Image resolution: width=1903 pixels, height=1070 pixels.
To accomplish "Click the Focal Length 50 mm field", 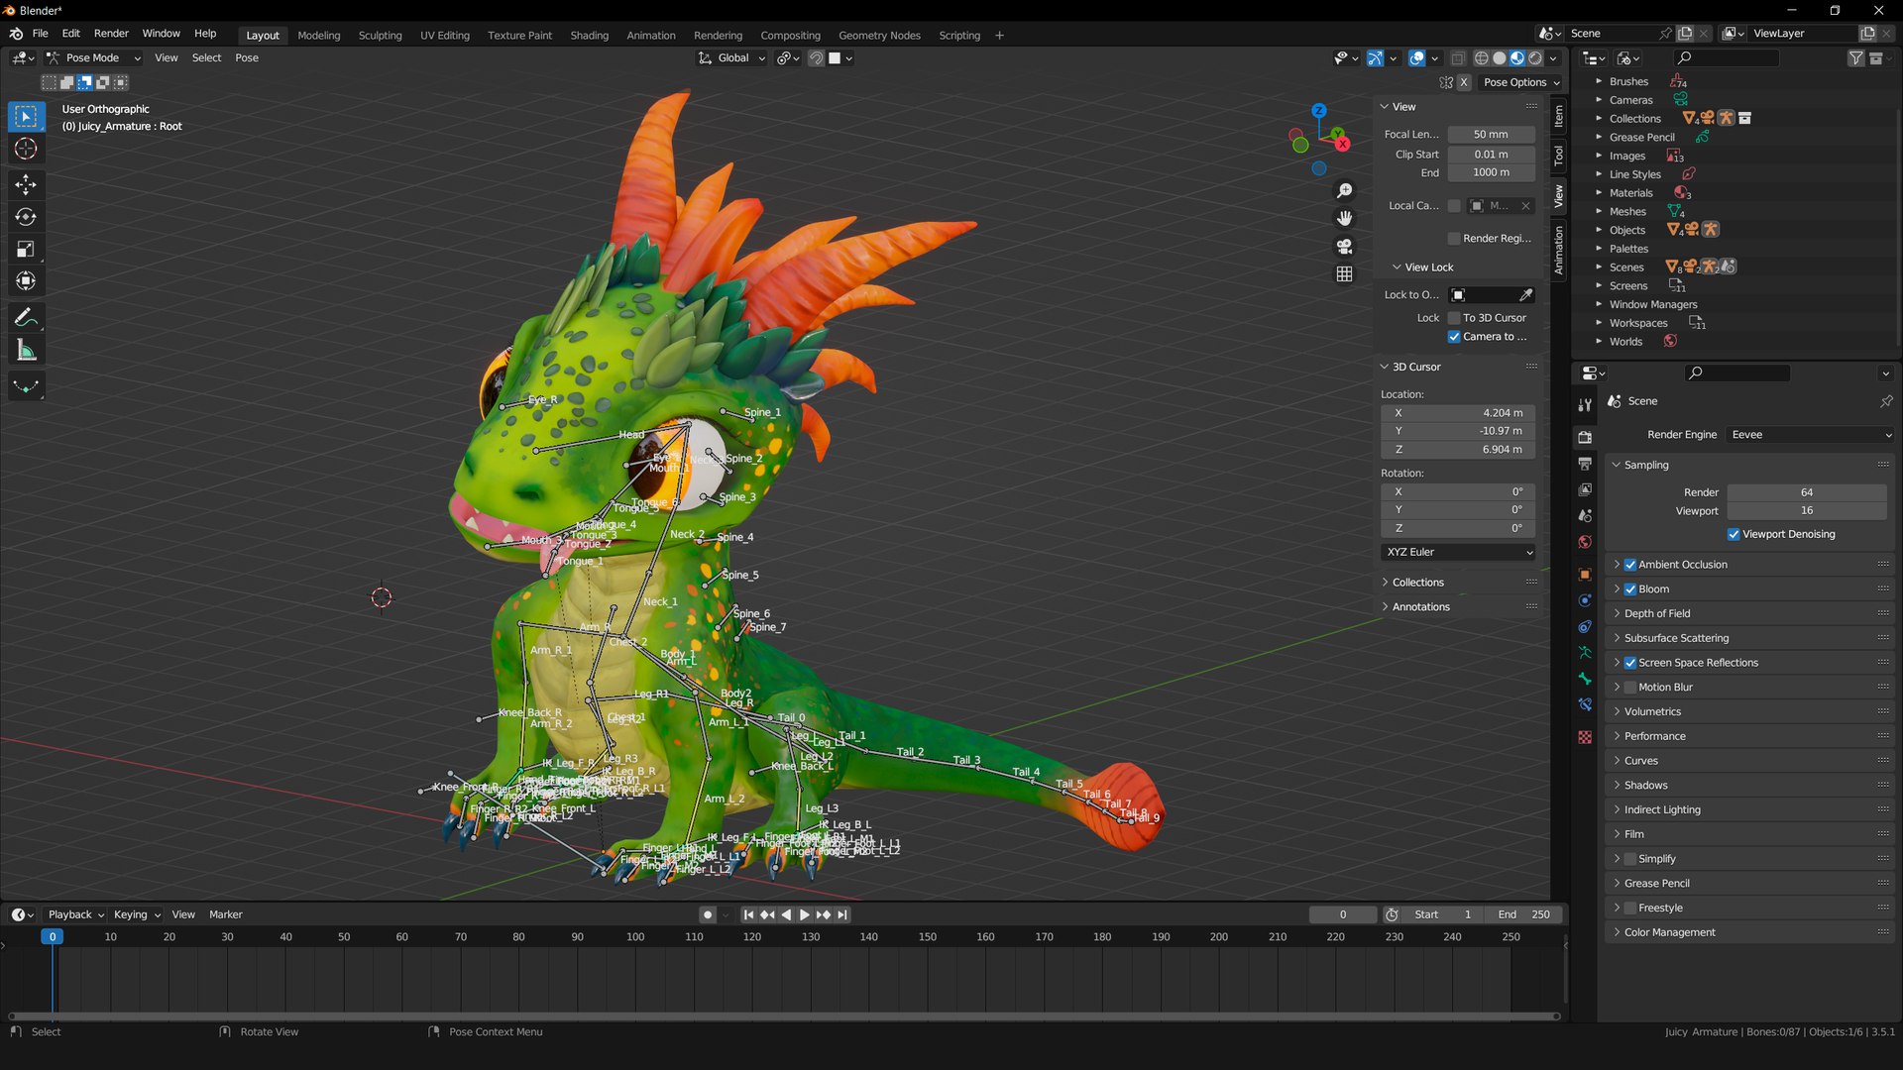I will [1491, 135].
